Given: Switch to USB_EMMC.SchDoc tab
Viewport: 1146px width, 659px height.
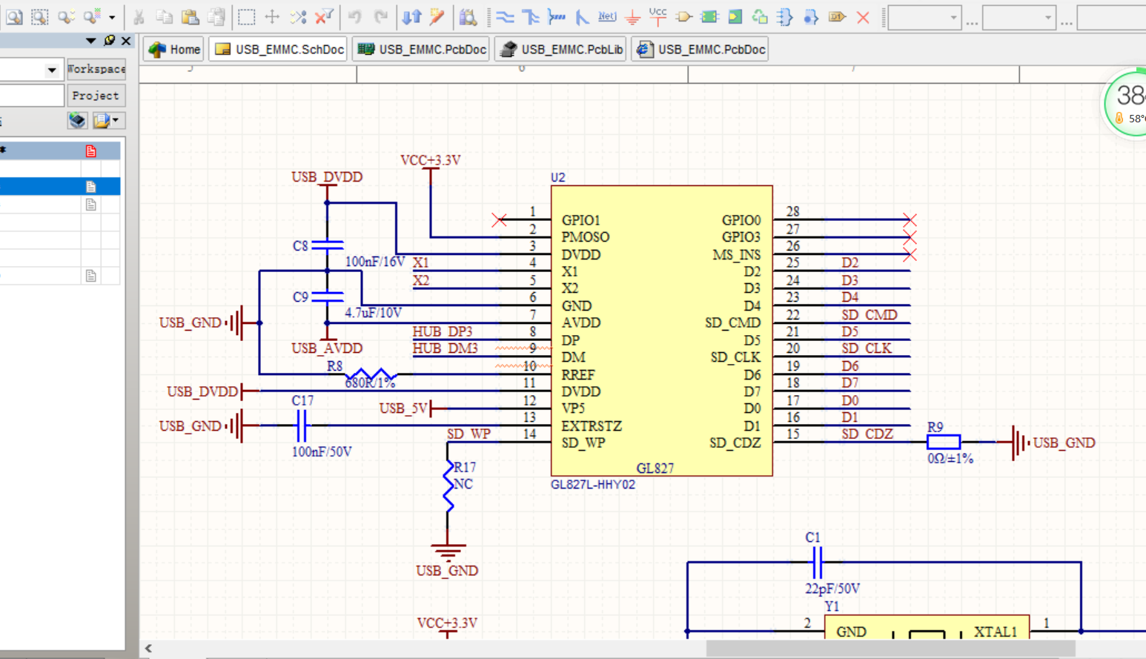Looking at the screenshot, I should pyautogui.click(x=279, y=50).
